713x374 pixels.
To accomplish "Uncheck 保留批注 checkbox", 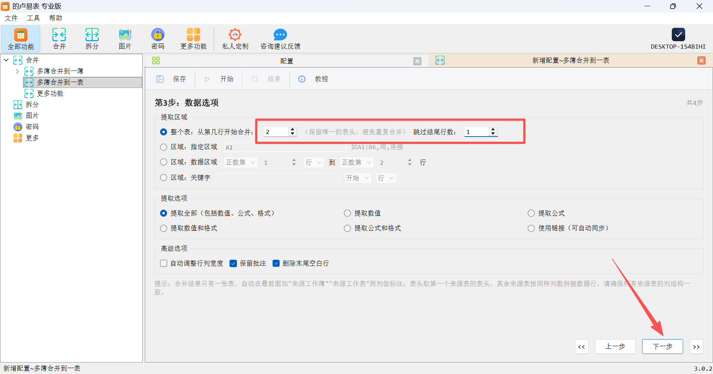I will (x=233, y=263).
